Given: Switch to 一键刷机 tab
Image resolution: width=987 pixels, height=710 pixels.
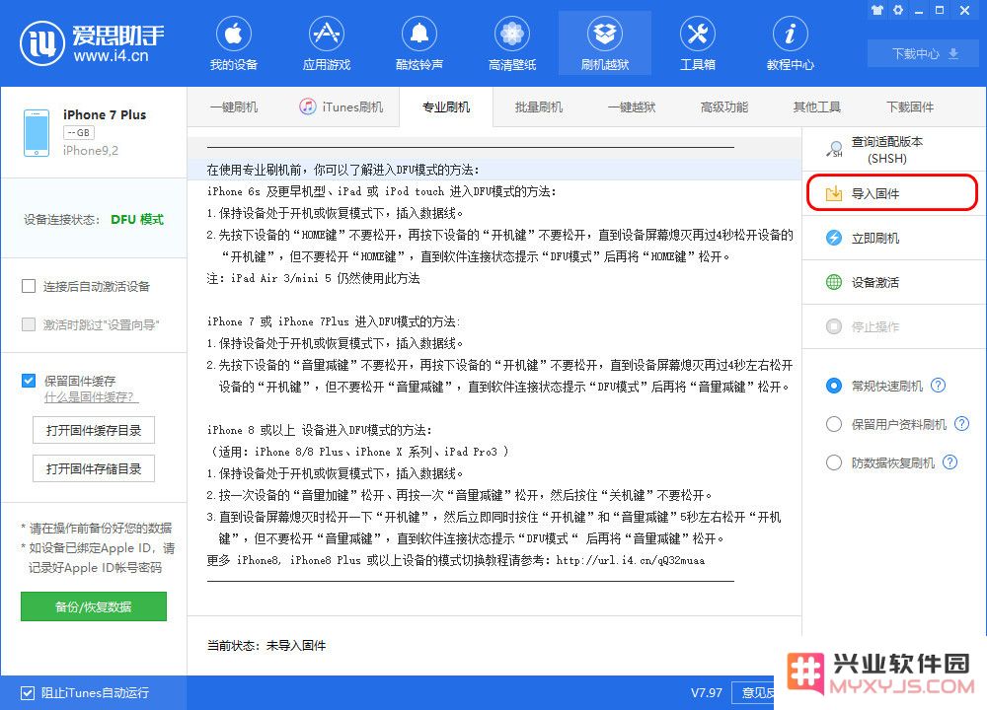Looking at the screenshot, I should (x=234, y=106).
